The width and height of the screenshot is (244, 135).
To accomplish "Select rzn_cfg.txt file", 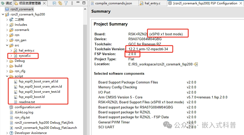I will tap(22, 117).
